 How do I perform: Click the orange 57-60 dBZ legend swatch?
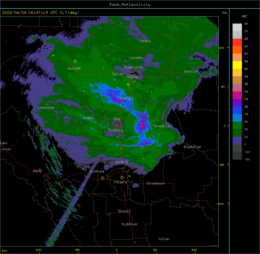click(x=237, y=50)
